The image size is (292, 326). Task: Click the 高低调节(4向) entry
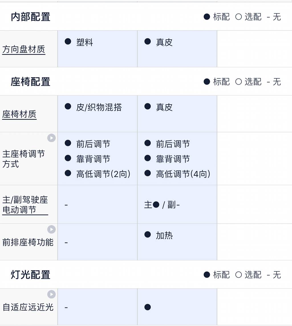183,174
